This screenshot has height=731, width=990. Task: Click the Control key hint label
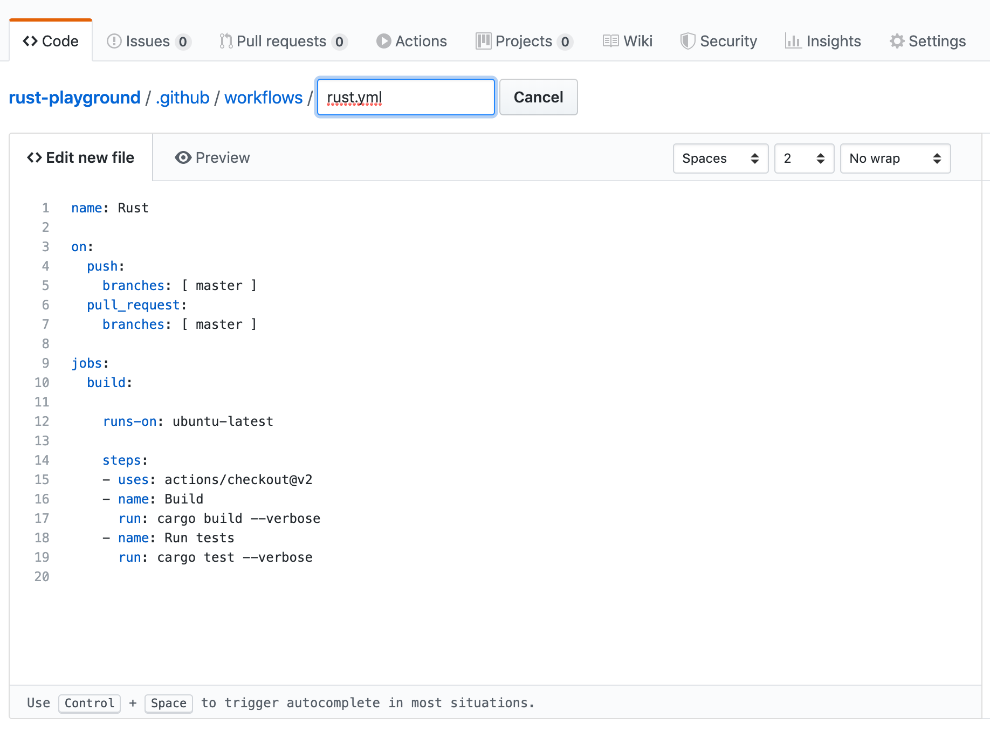90,703
